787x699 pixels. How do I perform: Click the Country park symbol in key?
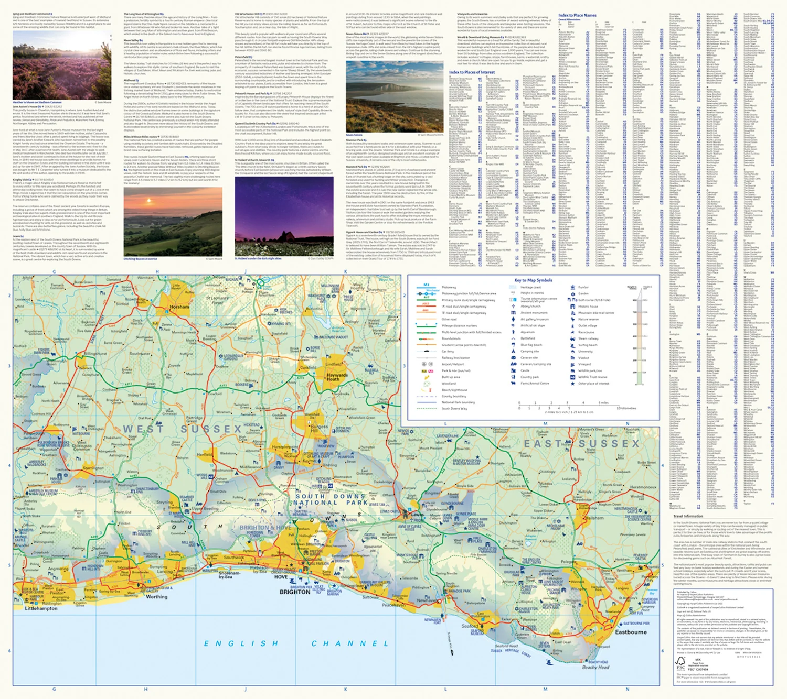[x=513, y=377]
